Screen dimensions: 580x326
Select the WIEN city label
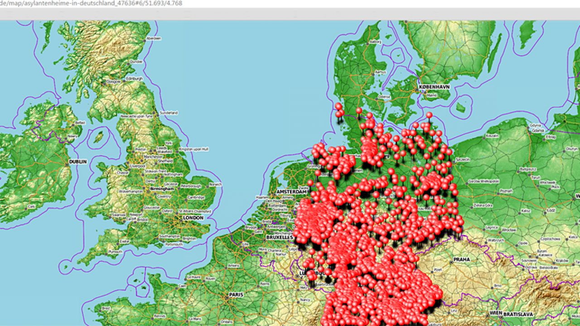pos(496,314)
